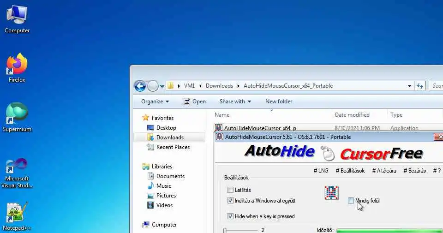Screen dimensions: 443x233
Task: Open the # LNG language menu
Action: tap(321, 171)
